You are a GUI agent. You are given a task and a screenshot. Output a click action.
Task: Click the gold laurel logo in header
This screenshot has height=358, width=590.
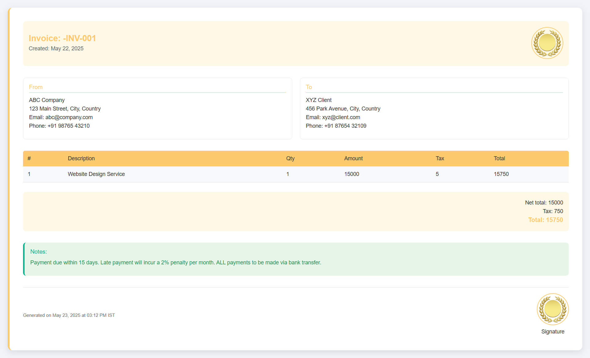coord(547,43)
